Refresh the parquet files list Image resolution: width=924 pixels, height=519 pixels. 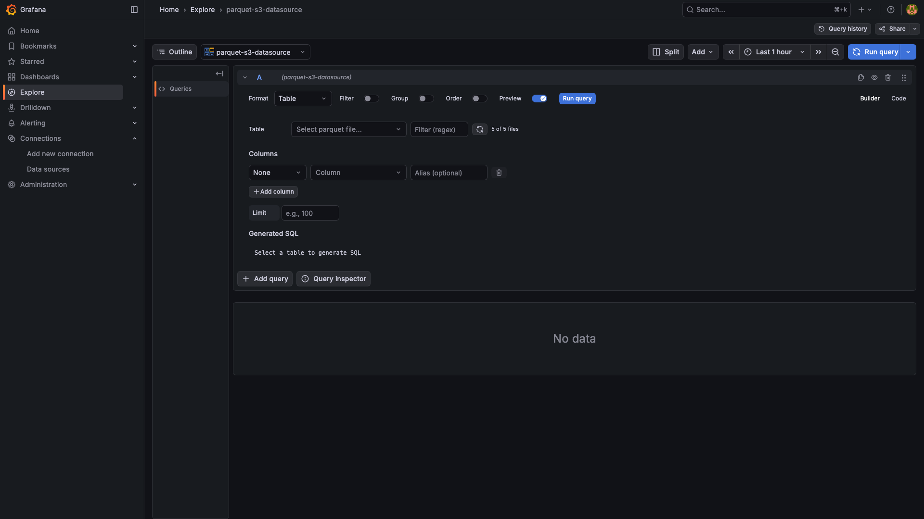click(x=480, y=129)
